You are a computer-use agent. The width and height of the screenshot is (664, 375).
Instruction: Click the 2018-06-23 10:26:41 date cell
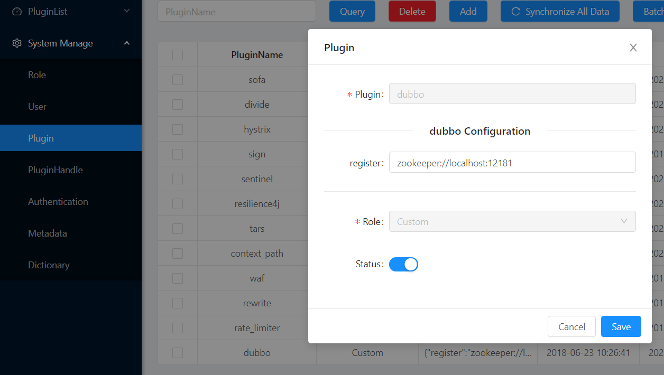click(588, 353)
